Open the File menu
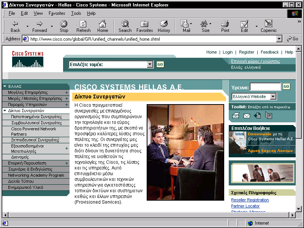 click(12, 13)
